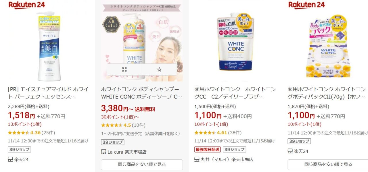Click the expand image icon on WHITE CONC shampoo
This screenshot has height=172, width=368.
[x=124, y=69]
